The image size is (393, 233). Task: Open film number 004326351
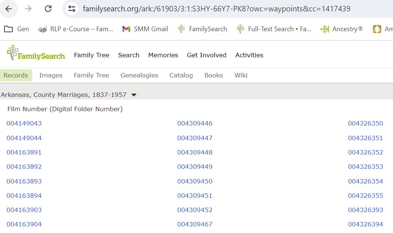pos(365,138)
